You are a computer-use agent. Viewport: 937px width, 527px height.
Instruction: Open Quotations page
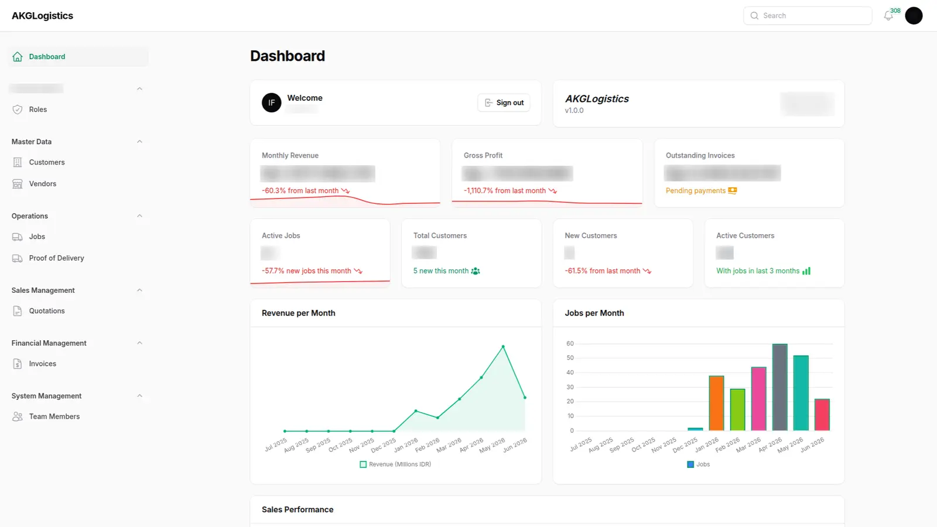78,311
